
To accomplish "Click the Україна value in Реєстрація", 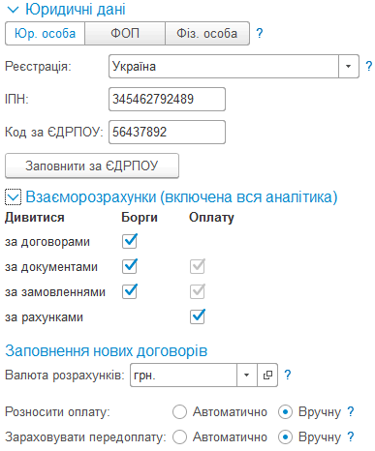I will 134,67.
